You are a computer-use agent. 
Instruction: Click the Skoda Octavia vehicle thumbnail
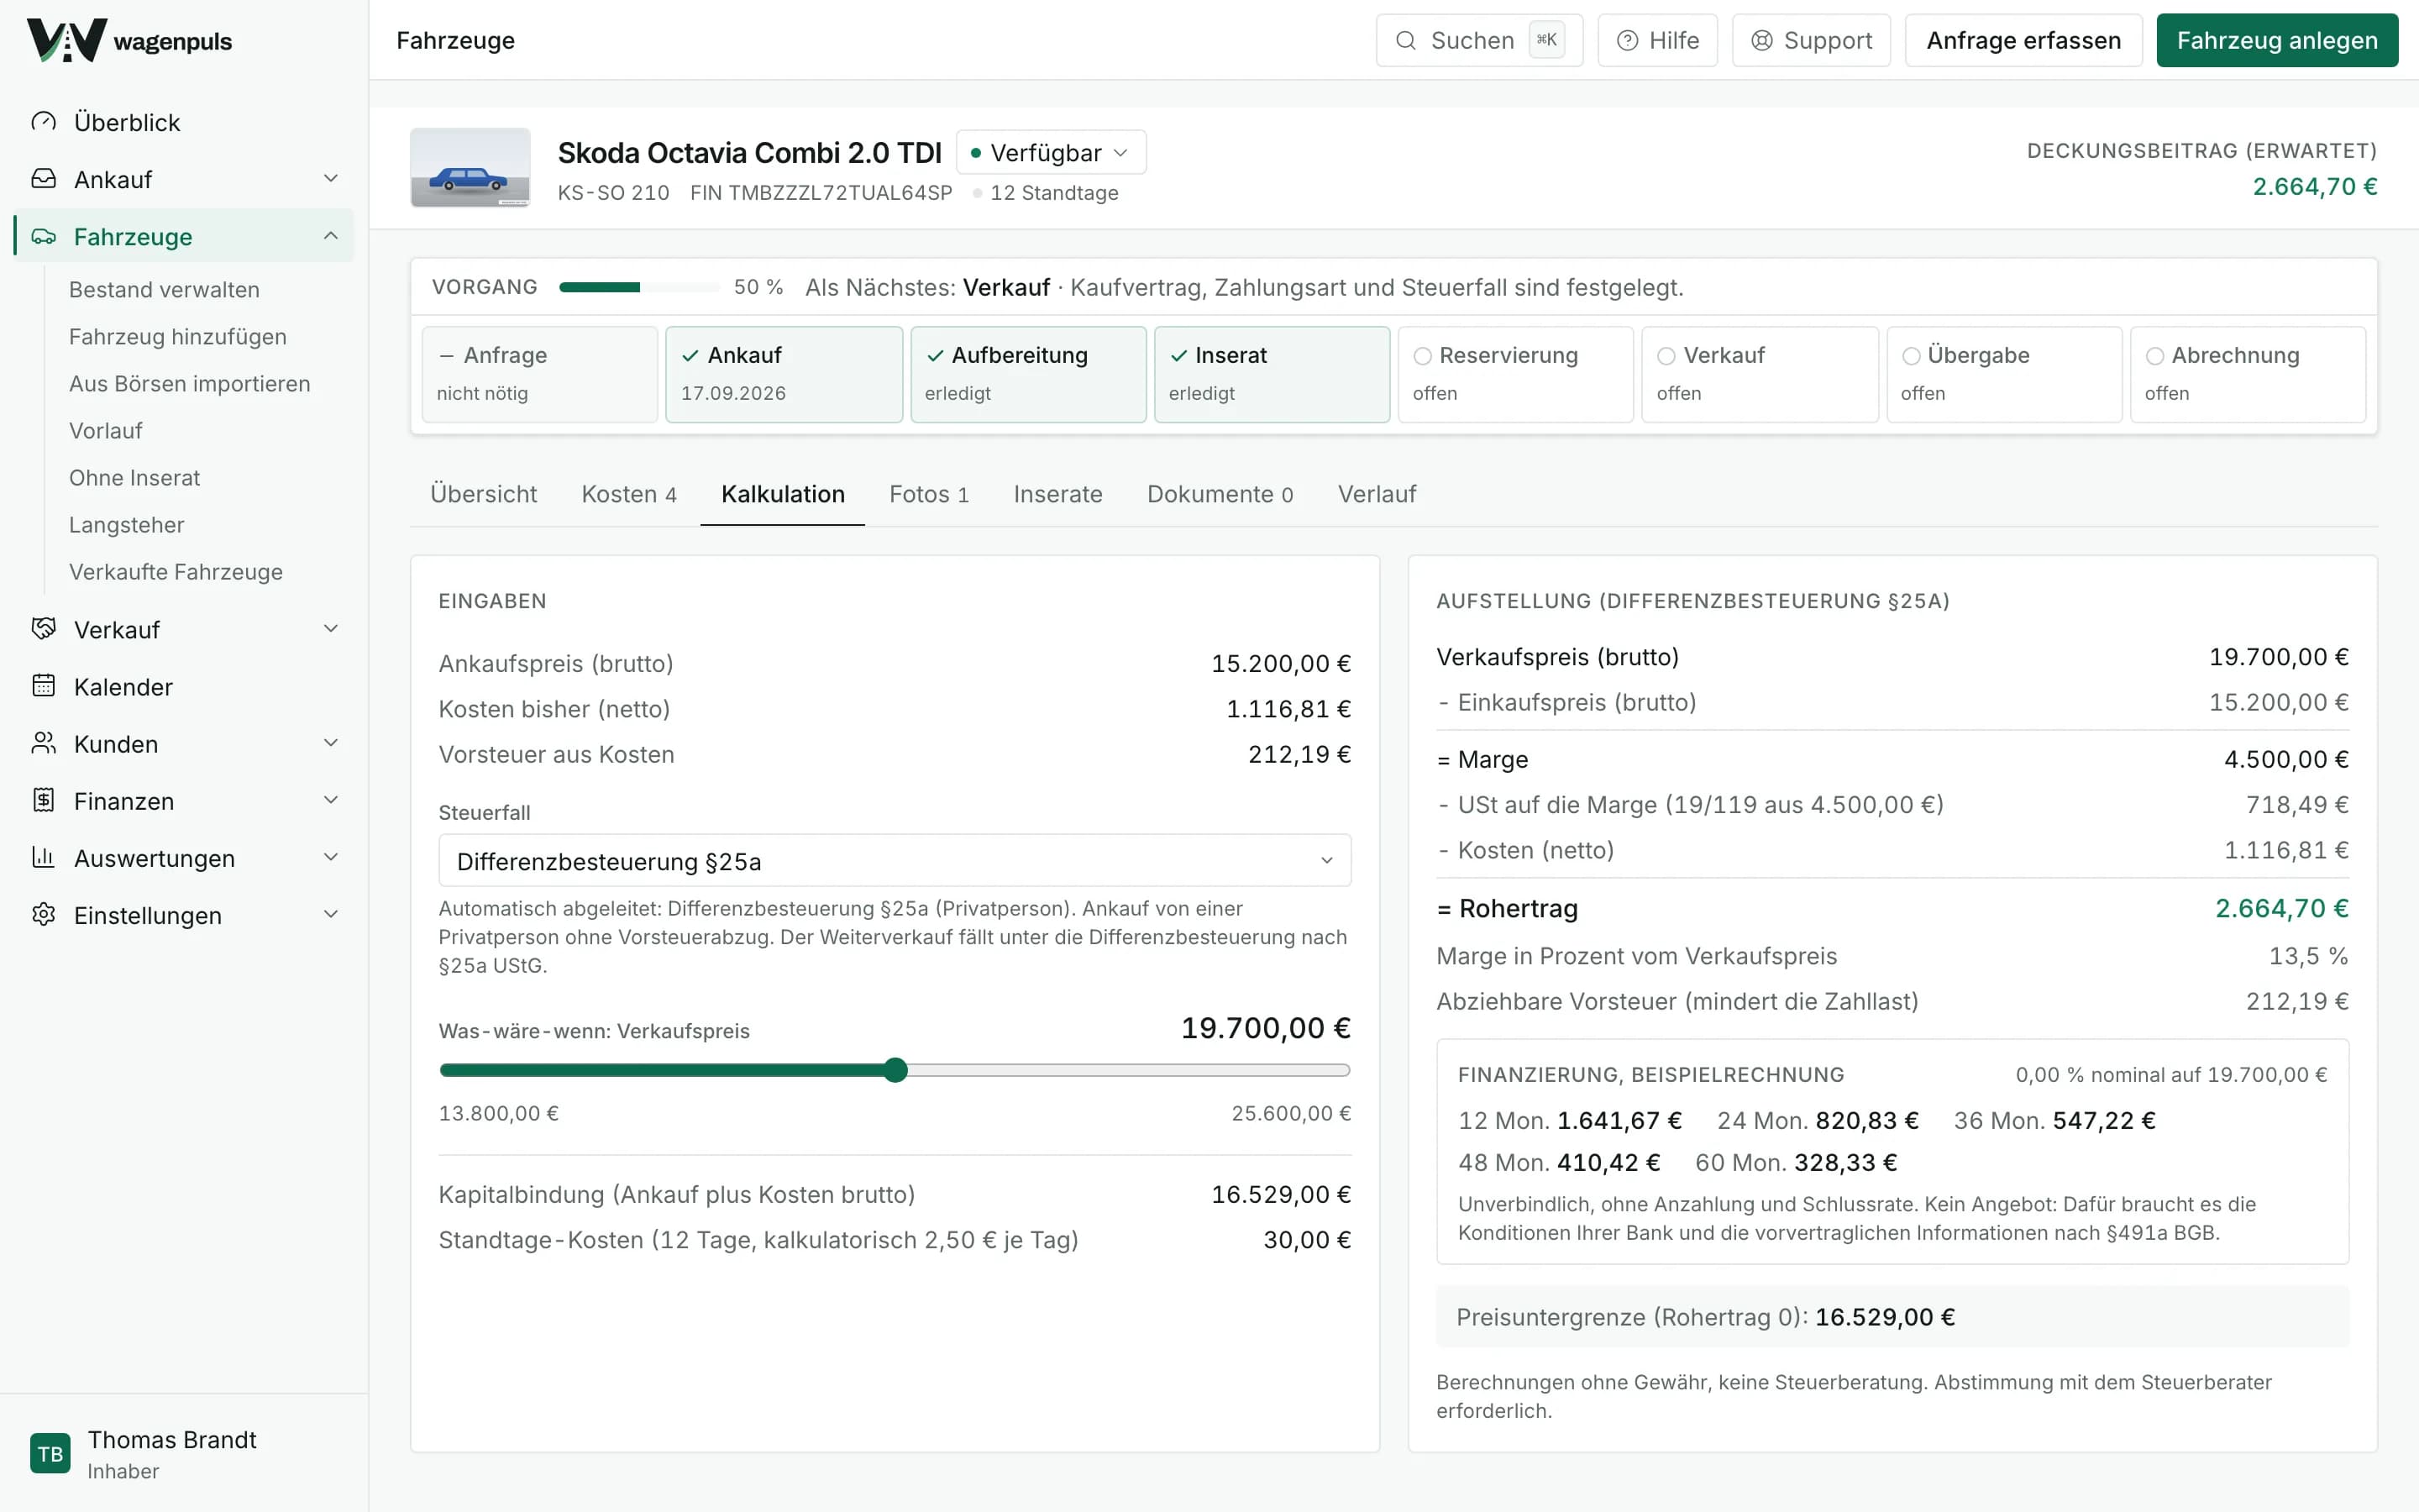(470, 167)
